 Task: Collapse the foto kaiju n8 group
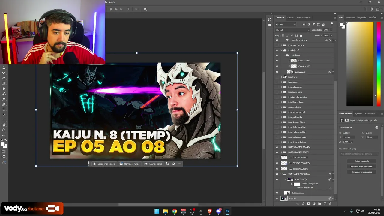[x=281, y=50]
